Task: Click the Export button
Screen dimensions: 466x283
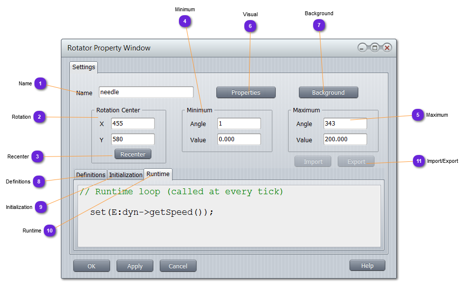Action: (x=356, y=161)
